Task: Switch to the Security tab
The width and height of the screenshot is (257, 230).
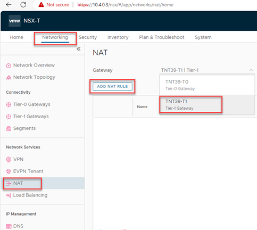Action: click(x=88, y=37)
